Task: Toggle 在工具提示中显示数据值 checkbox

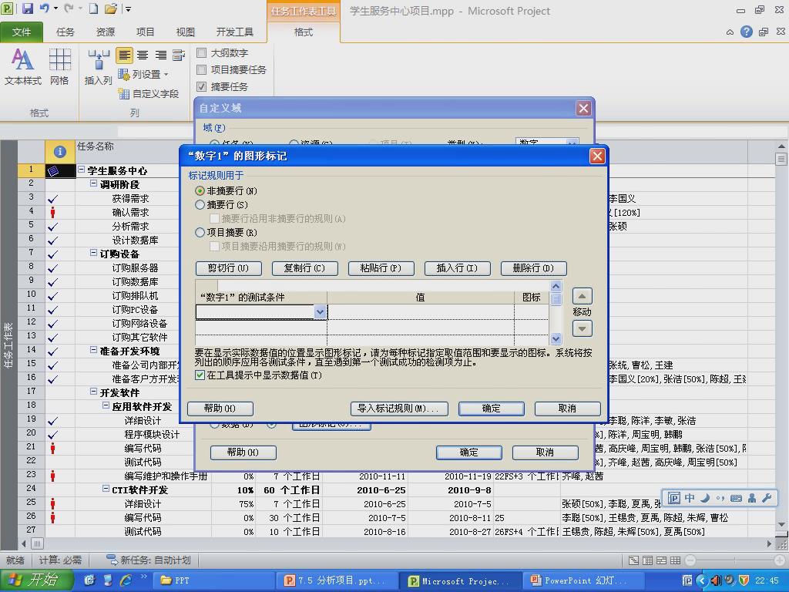Action: coord(200,375)
